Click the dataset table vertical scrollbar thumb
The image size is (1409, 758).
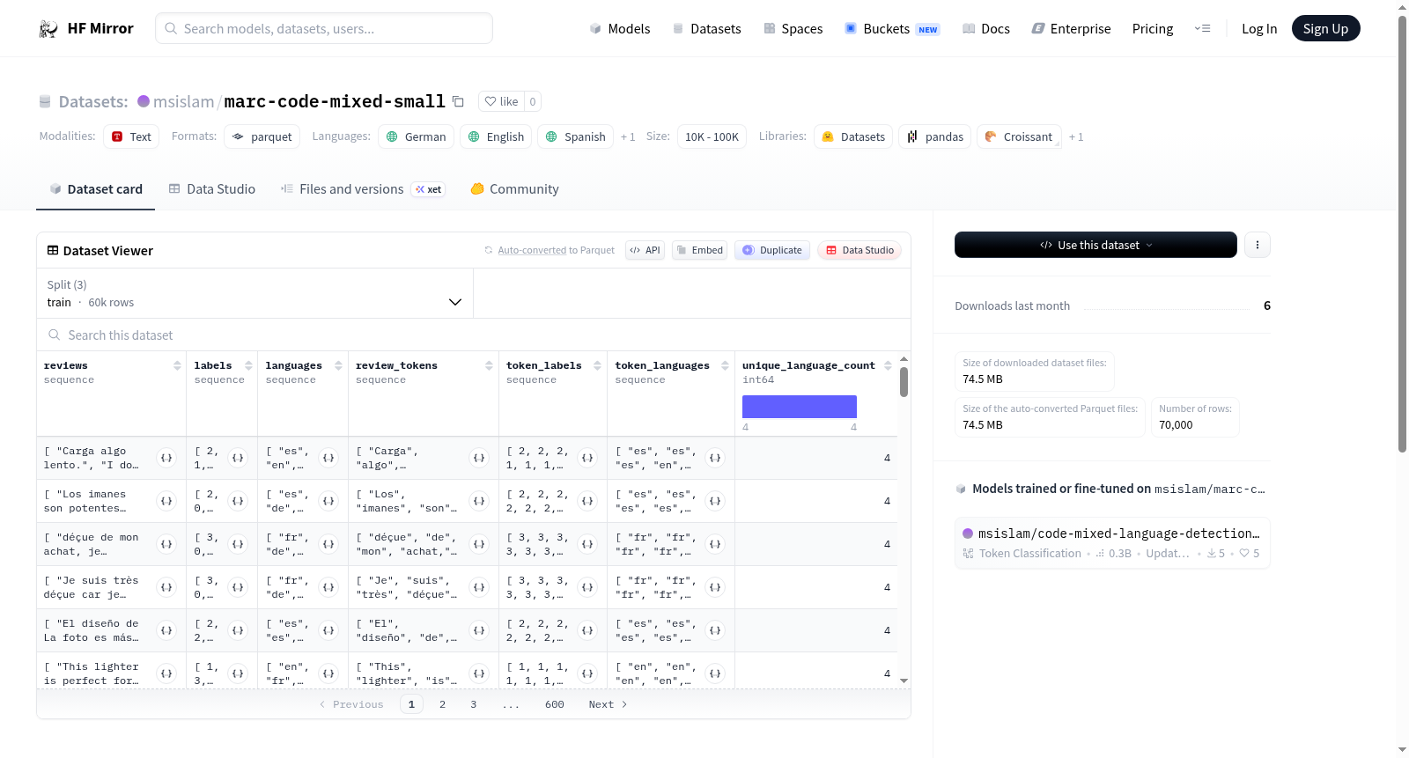904,382
